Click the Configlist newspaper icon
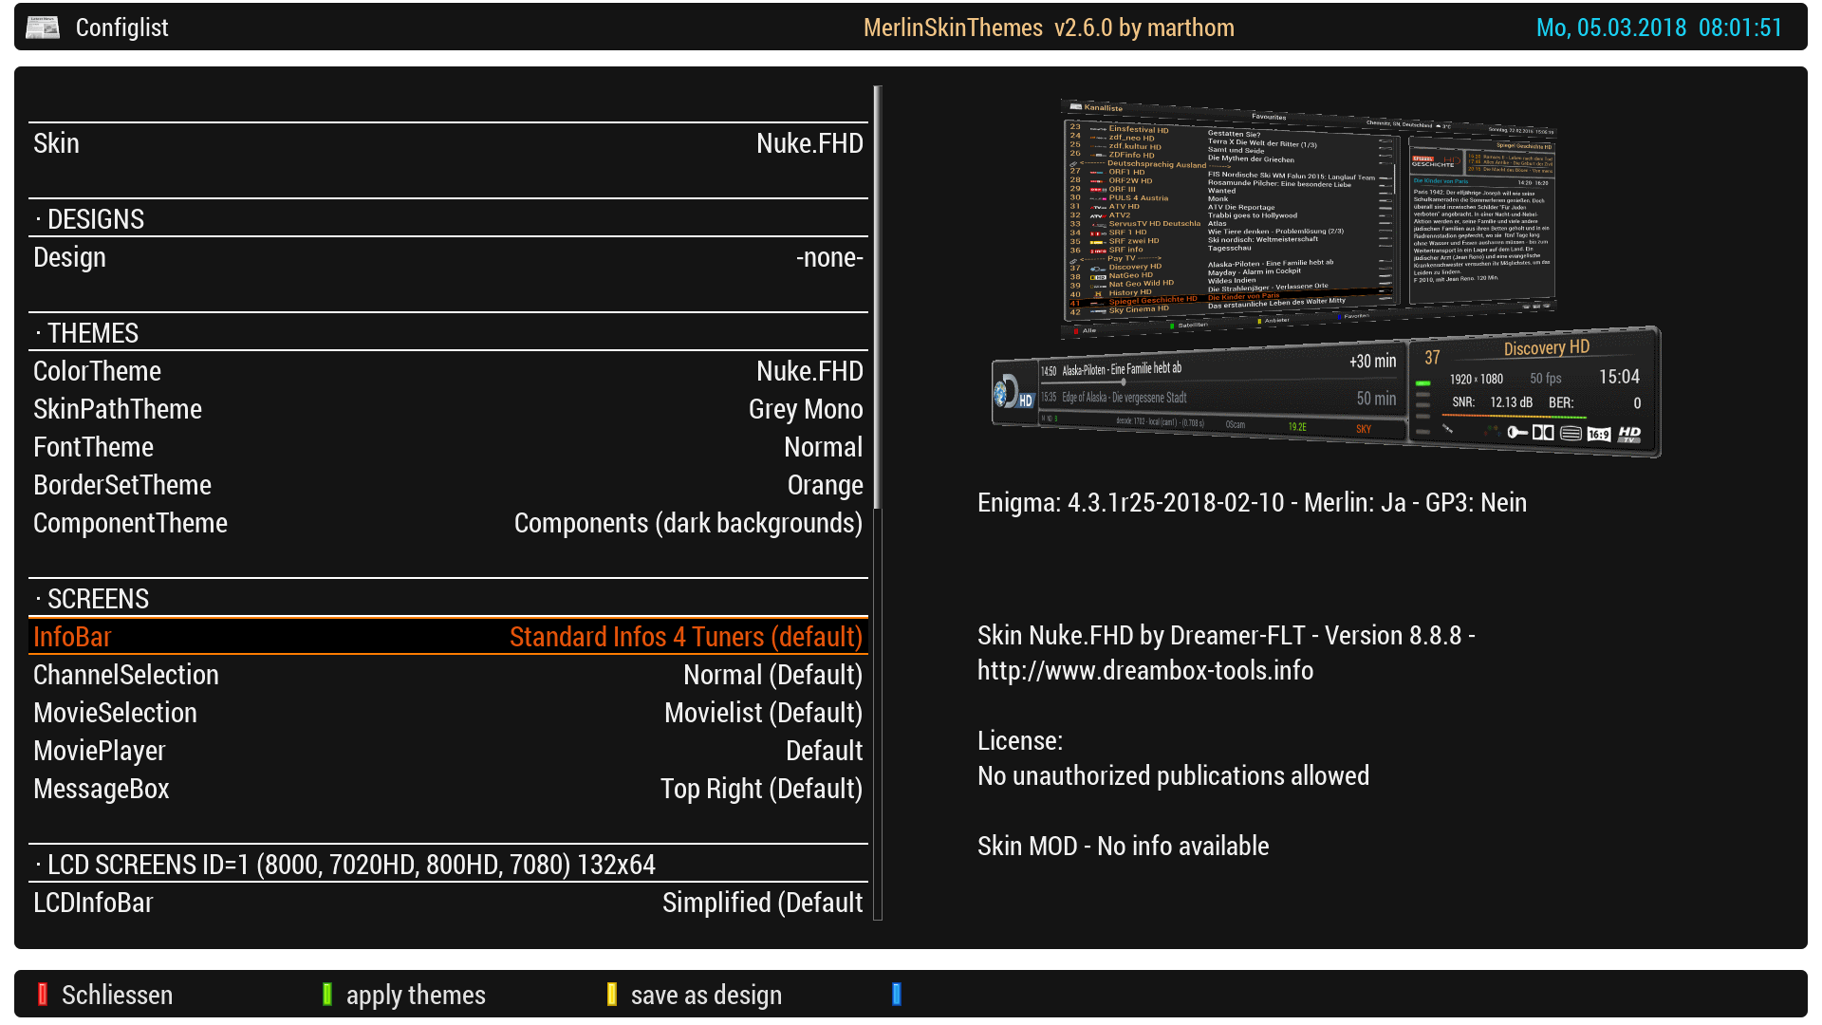Screen dimensions: 1822x1025 42,28
